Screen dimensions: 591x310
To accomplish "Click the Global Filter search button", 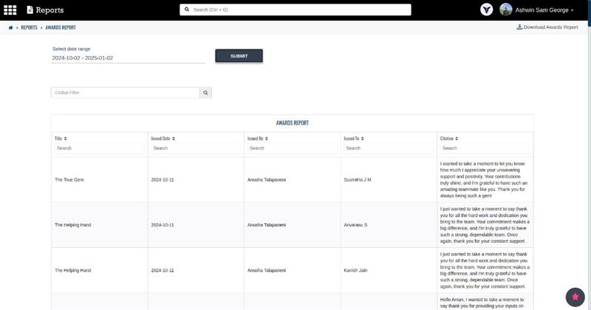I will (206, 93).
